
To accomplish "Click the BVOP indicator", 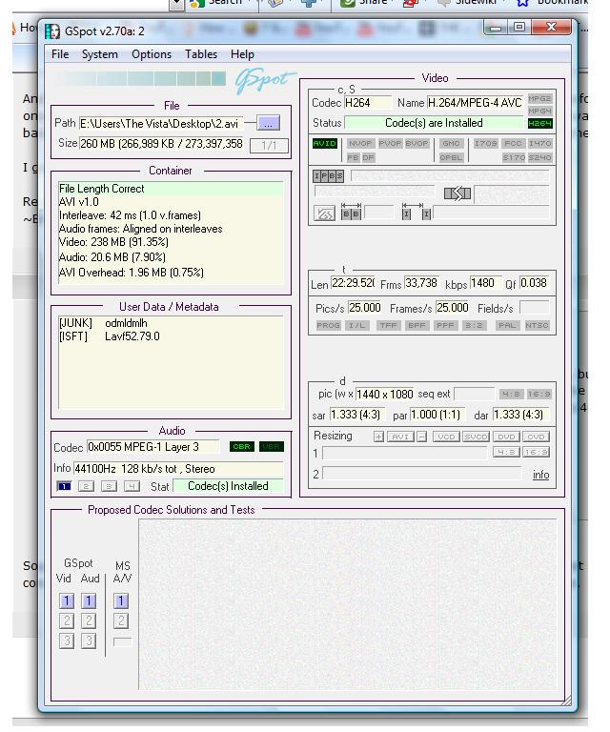I will [417, 143].
